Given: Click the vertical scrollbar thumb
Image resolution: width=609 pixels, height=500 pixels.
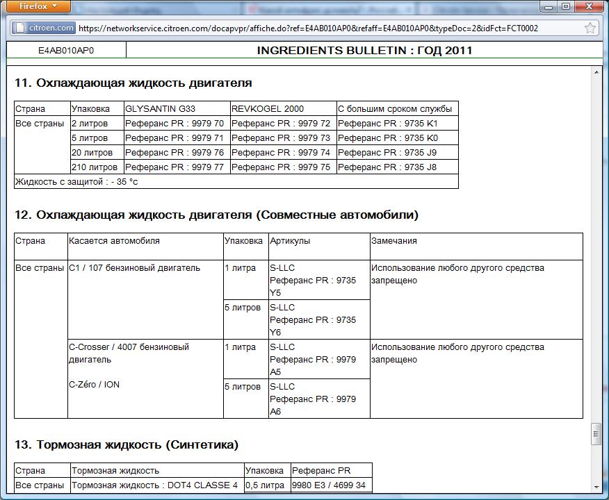Looking at the screenshot, I should (596, 435).
